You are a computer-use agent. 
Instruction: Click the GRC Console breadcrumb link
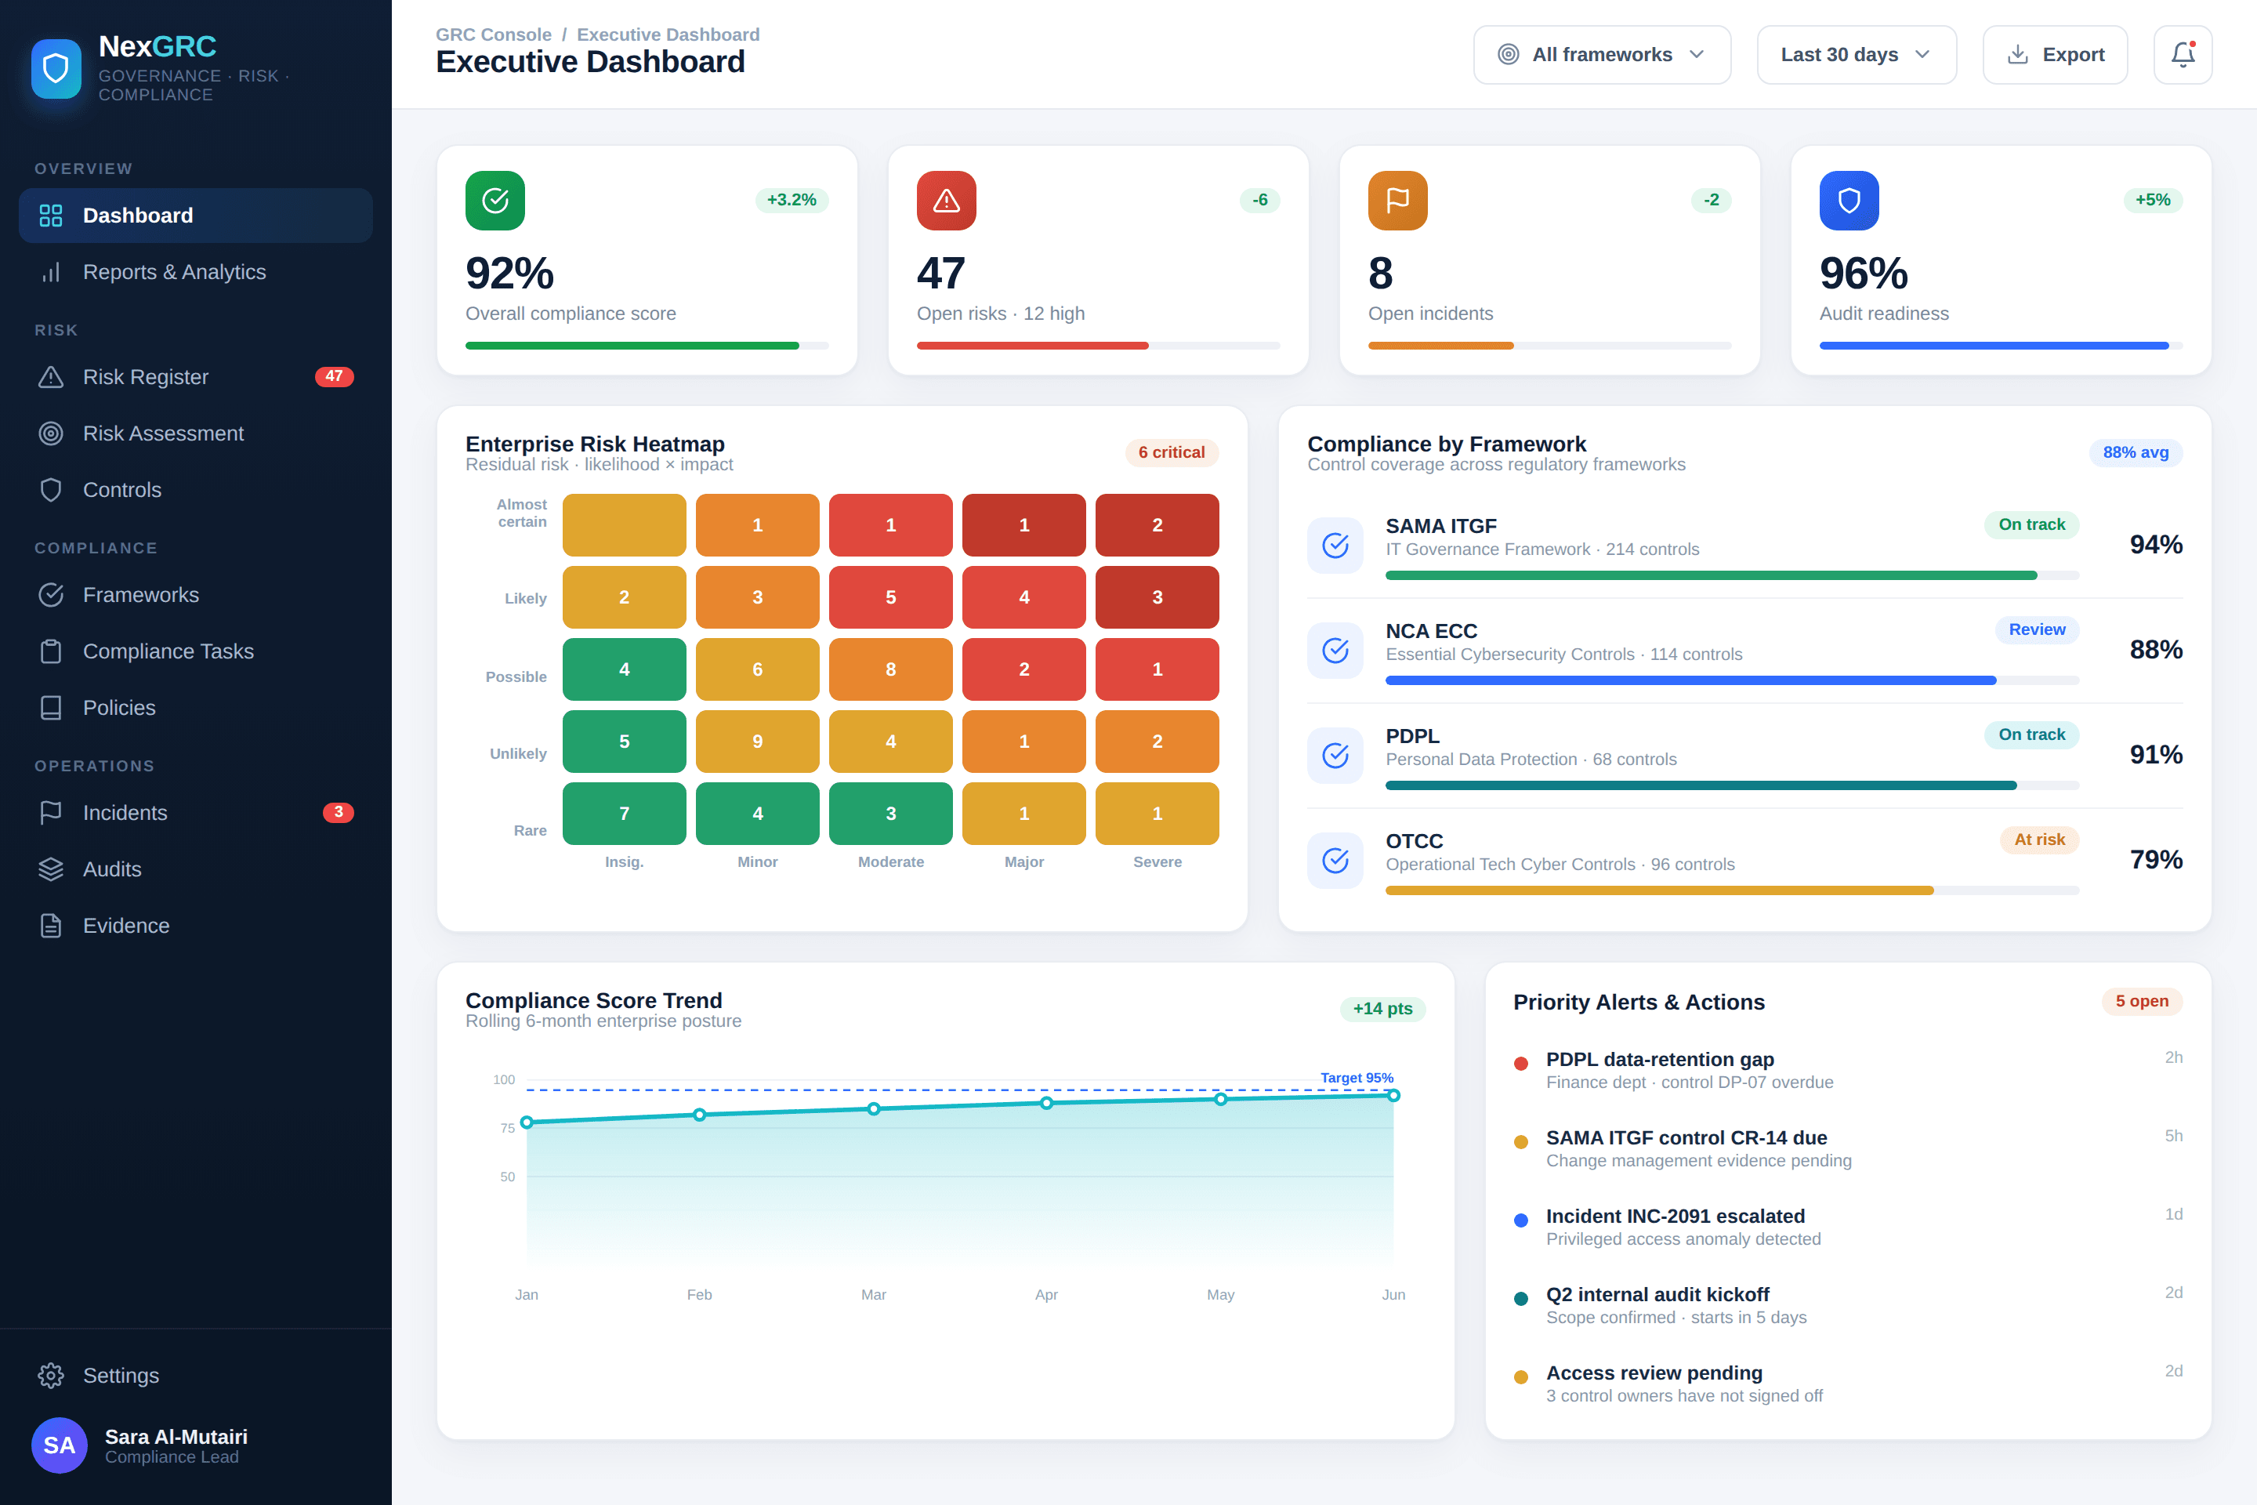click(493, 34)
